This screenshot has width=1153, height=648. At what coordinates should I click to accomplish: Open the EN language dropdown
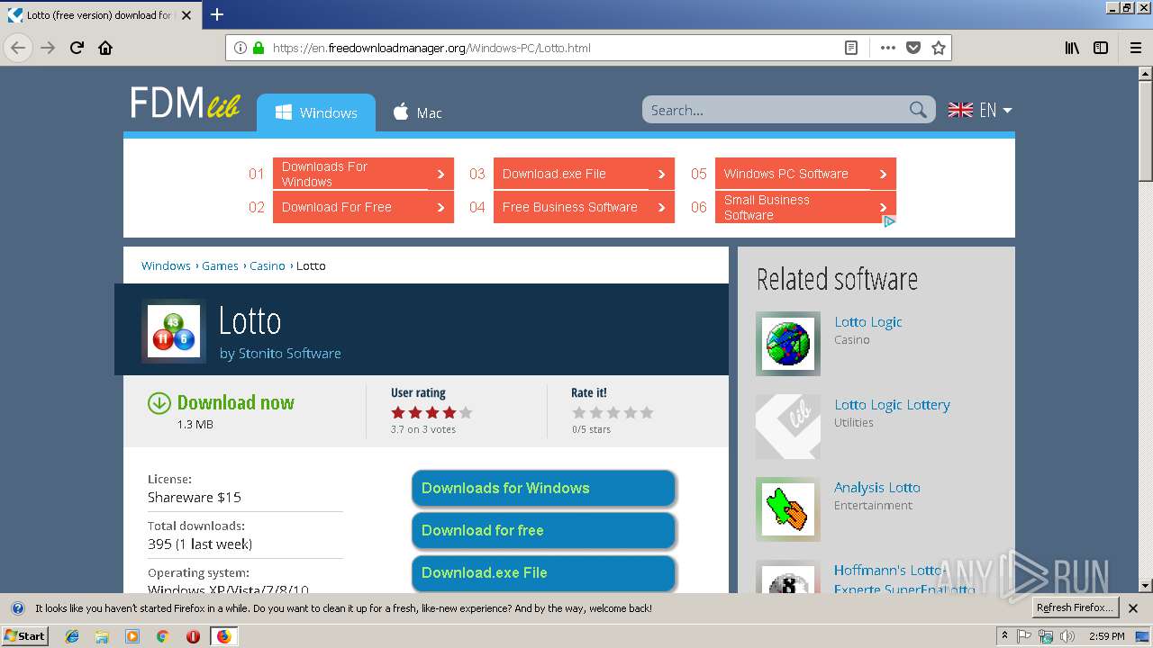pyautogui.click(x=980, y=110)
